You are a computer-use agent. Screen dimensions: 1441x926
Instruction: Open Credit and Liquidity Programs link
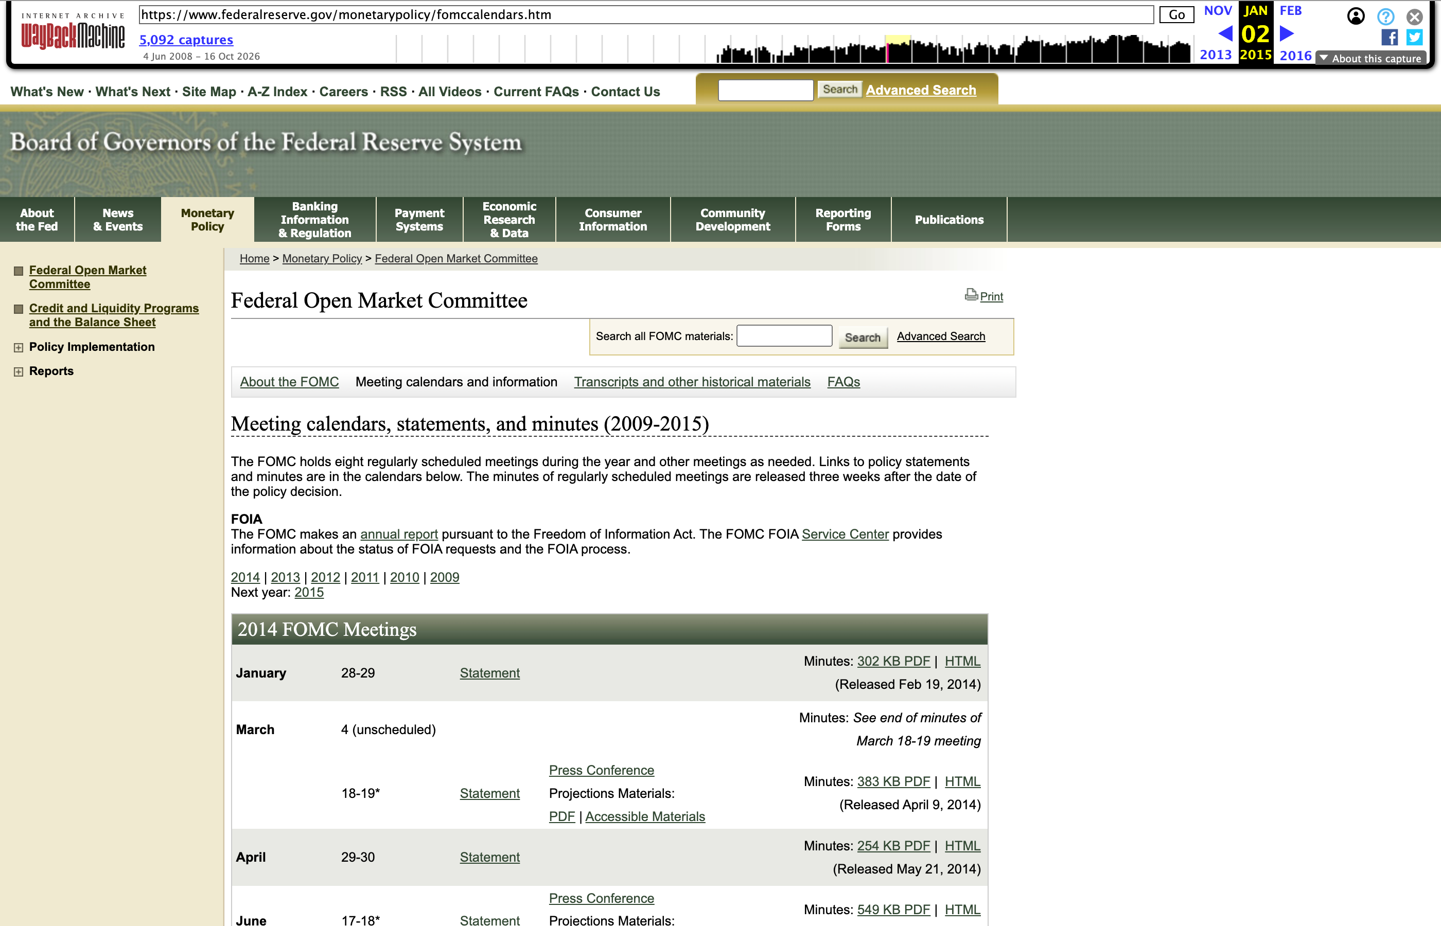click(114, 315)
